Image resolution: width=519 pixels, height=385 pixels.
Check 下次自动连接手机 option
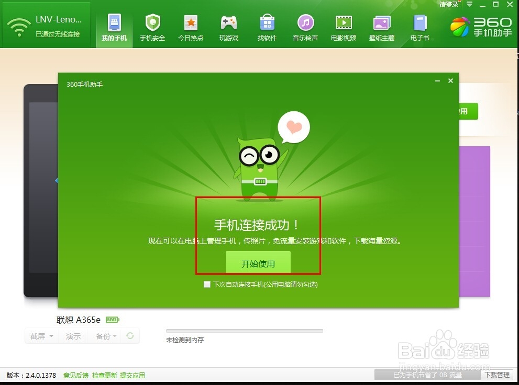(207, 284)
